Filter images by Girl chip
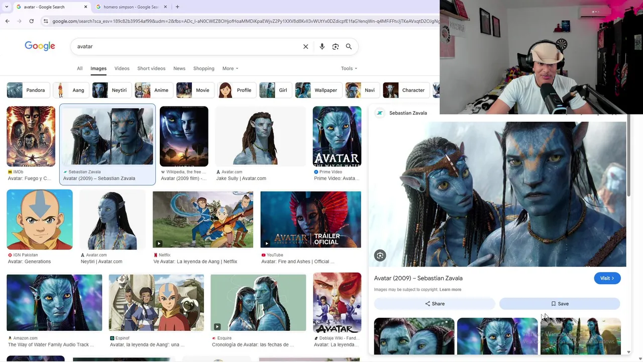Viewport: 643px width, 362px height. click(275, 90)
